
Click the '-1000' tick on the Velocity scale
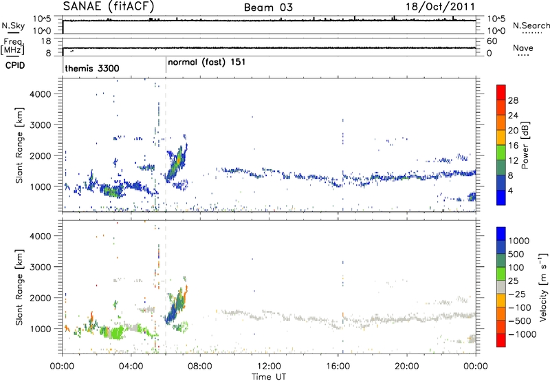(522, 334)
